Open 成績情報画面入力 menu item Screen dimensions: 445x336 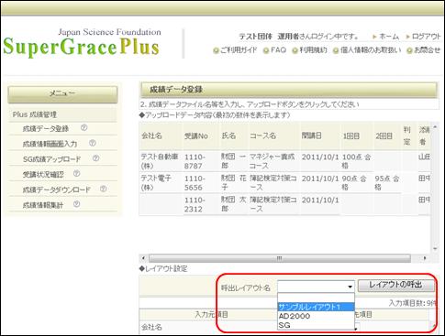tap(50, 144)
